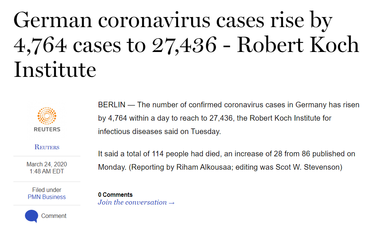
Task: Click the word Institute in the headline
Action: [55, 69]
